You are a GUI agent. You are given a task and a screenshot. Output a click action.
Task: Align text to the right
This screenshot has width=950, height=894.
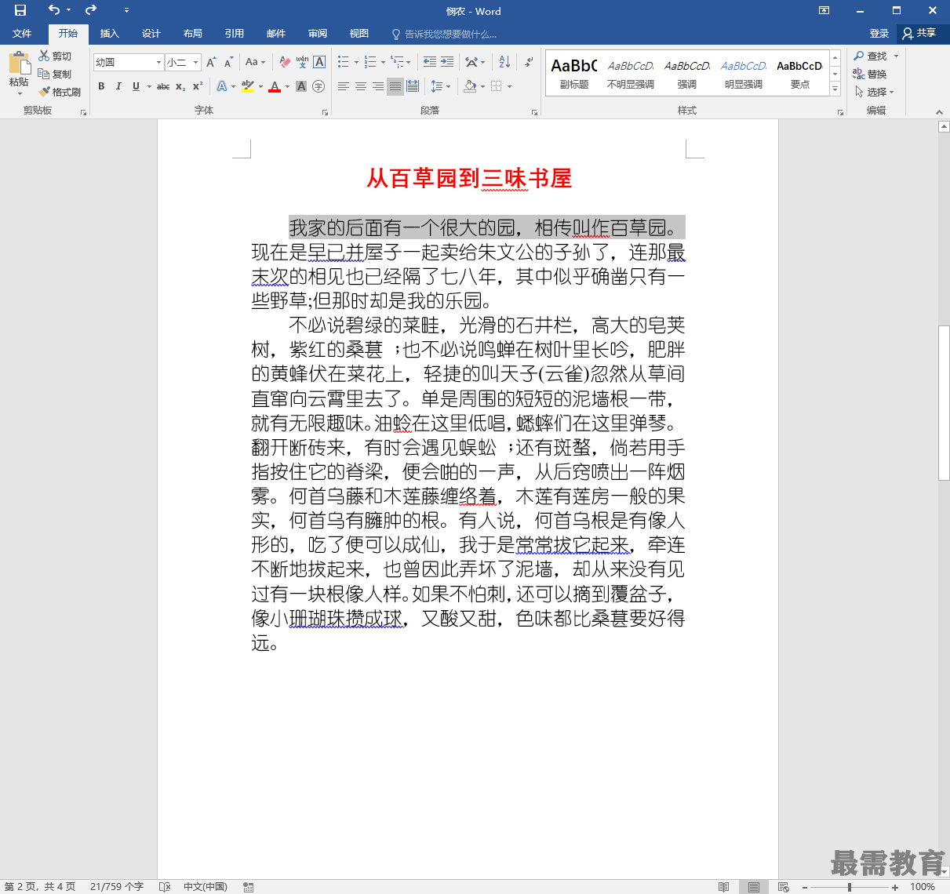378,86
